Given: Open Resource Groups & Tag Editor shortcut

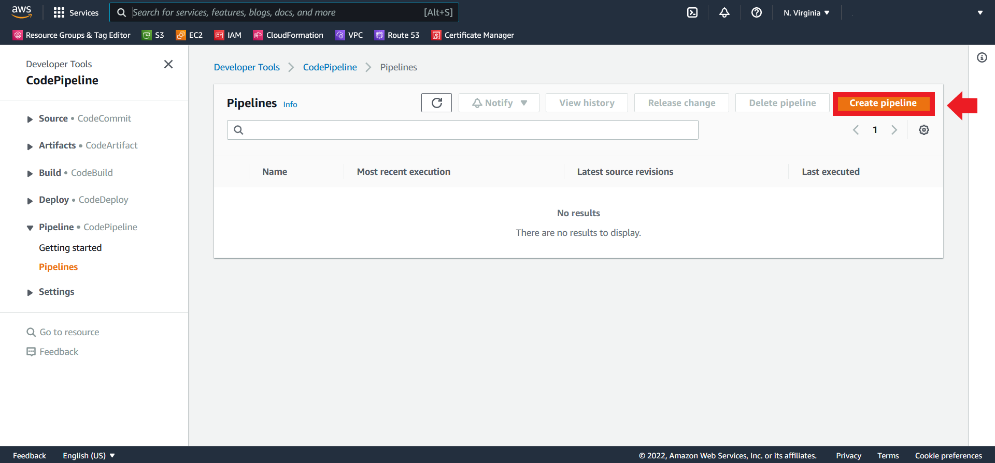Looking at the screenshot, I should click(72, 35).
